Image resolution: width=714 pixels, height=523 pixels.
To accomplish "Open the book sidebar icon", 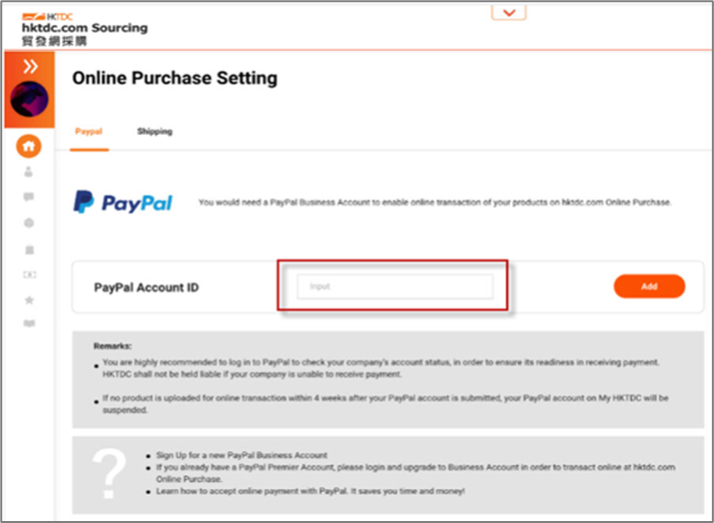I will (x=29, y=323).
